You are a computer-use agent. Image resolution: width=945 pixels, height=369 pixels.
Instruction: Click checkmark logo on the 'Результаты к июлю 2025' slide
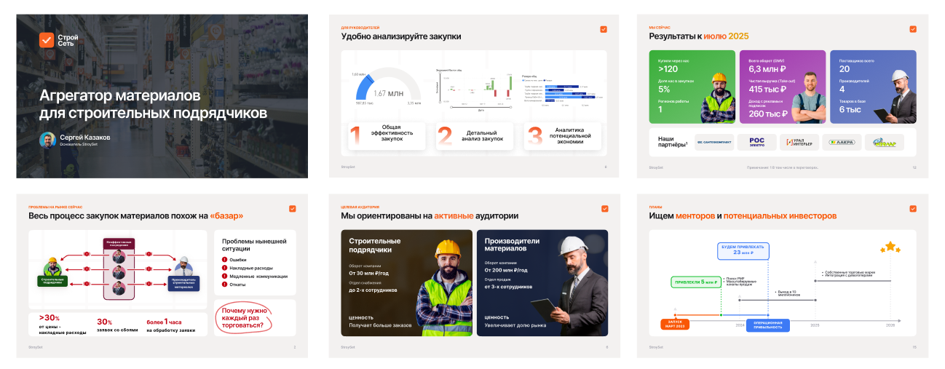[x=913, y=29]
